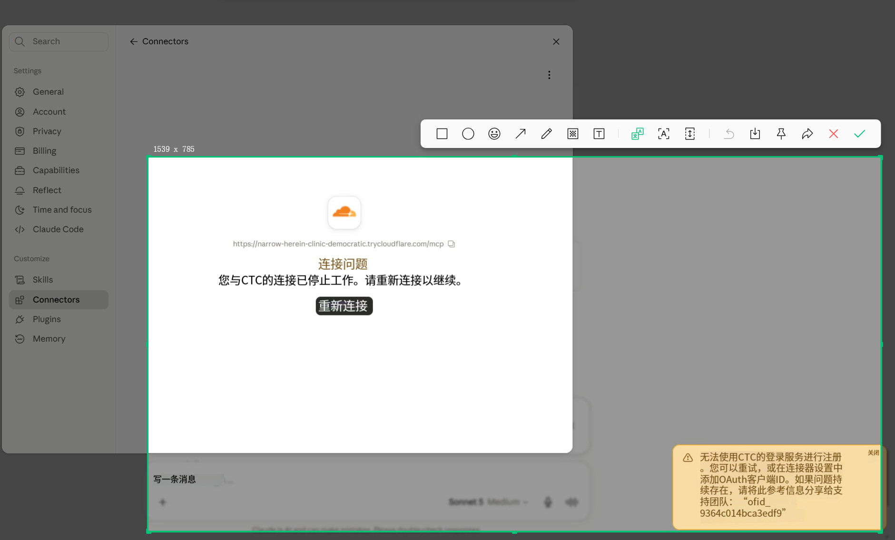Screen dimensions: 895x540
Task: Cancel the screenshot with red X
Action: 834,134
